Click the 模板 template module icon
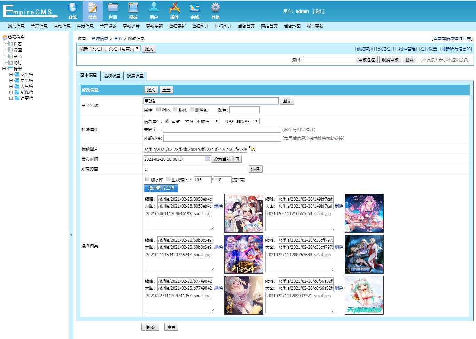This screenshot has width=476, height=339. click(x=133, y=10)
